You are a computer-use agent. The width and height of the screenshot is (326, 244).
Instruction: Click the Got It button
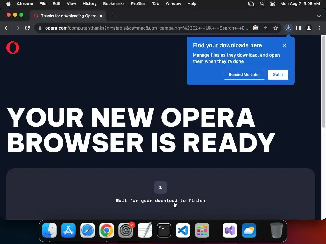tap(278, 74)
